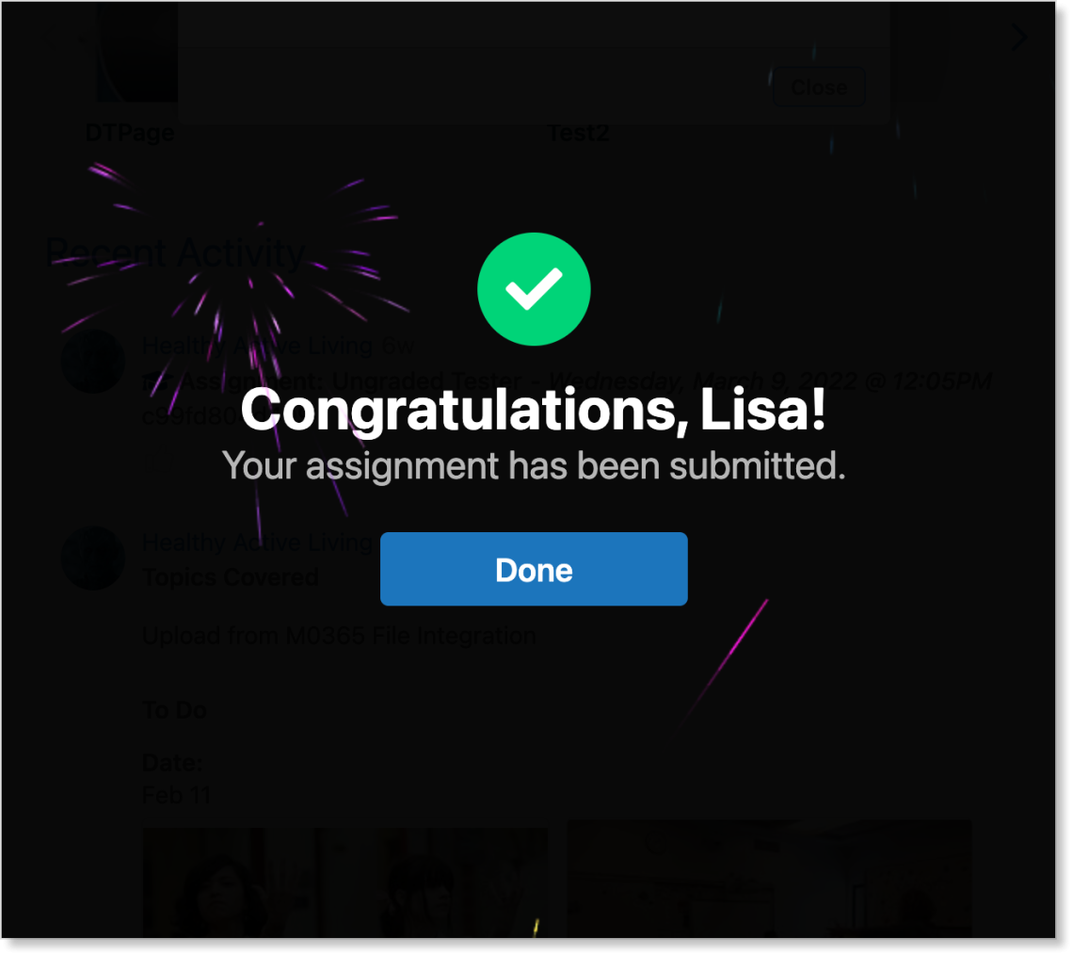Click the avatar beside the Topics Covered post
The width and height of the screenshot is (1073, 955).
click(93, 558)
